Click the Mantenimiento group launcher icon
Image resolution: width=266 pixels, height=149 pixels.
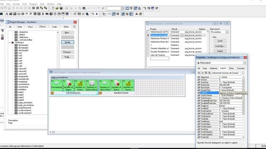(x=101, y=93)
